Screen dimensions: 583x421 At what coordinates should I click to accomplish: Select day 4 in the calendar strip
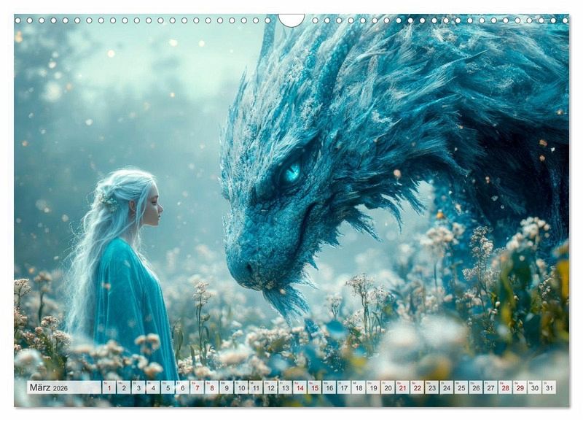[x=153, y=387]
